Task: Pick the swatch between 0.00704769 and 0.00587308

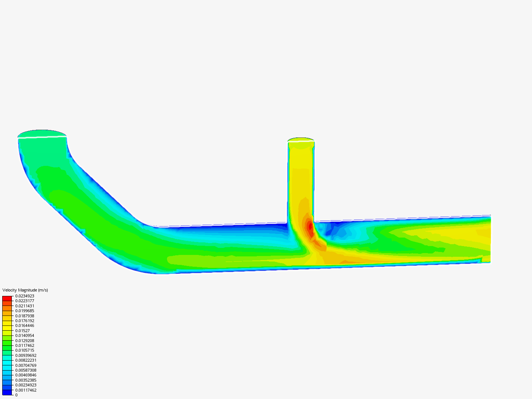Action: pos(7,368)
